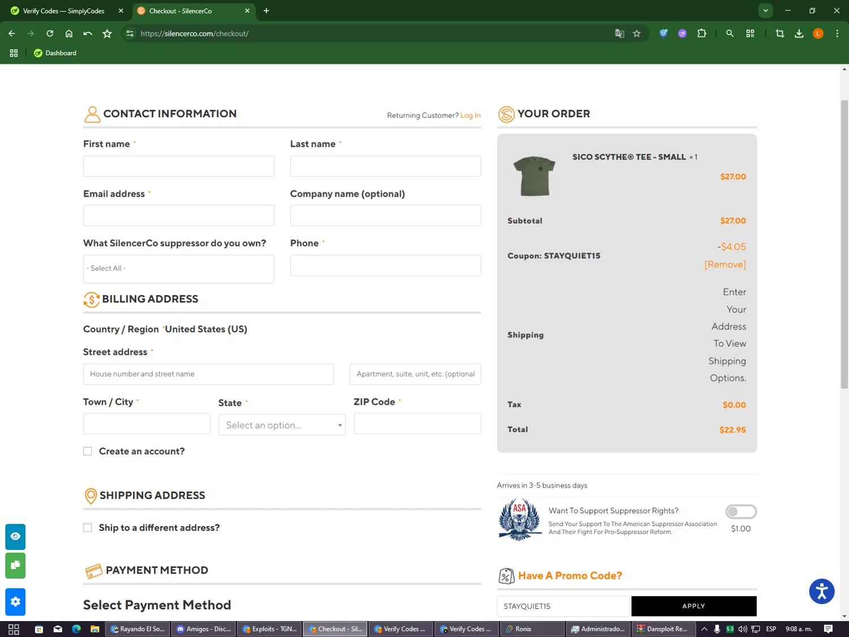
Task: Toggle Support Suppressor Rights donation switch
Action: pos(741,512)
